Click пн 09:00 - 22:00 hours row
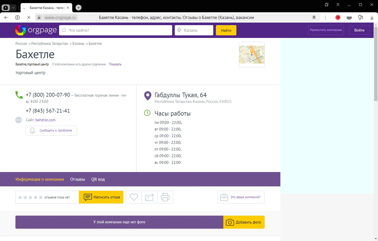 coord(168,123)
